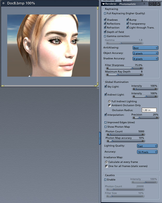
Task: Toggle Light through Trans. checkbox
Action: pyautogui.click(x=127, y=27)
